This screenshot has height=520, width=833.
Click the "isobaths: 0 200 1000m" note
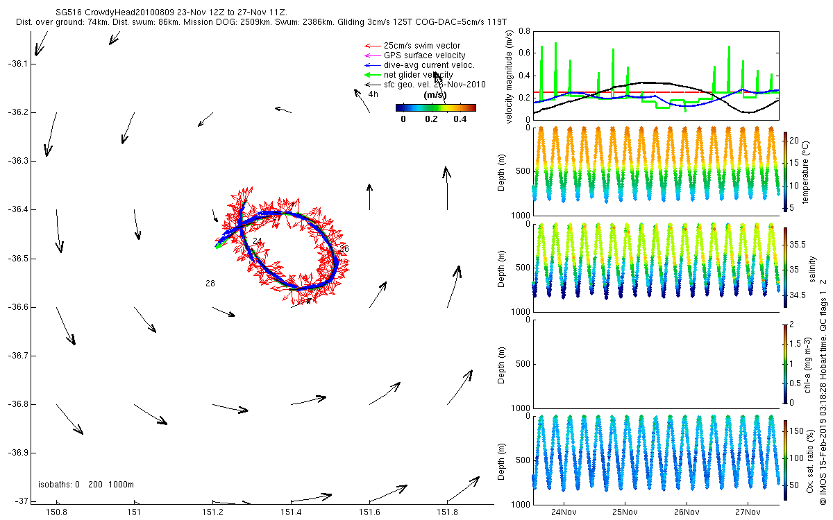pyautogui.click(x=86, y=484)
